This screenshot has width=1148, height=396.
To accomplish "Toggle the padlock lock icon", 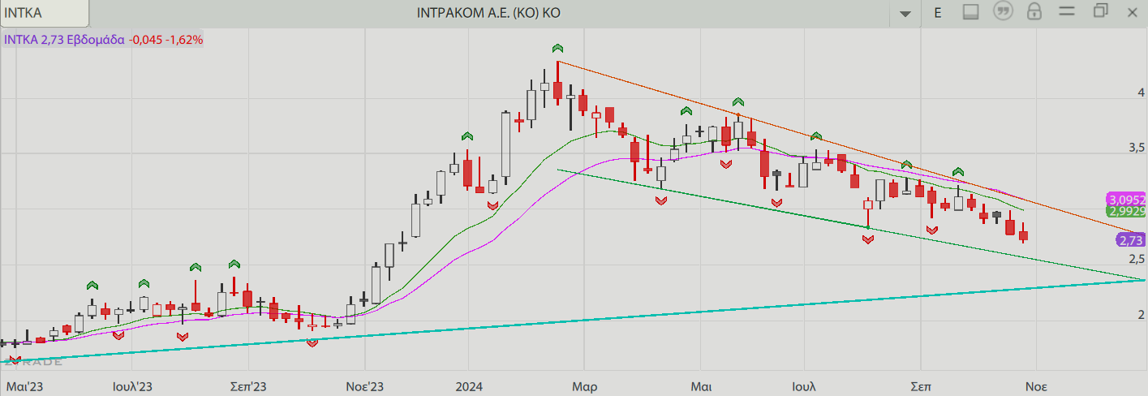I will (x=1034, y=12).
